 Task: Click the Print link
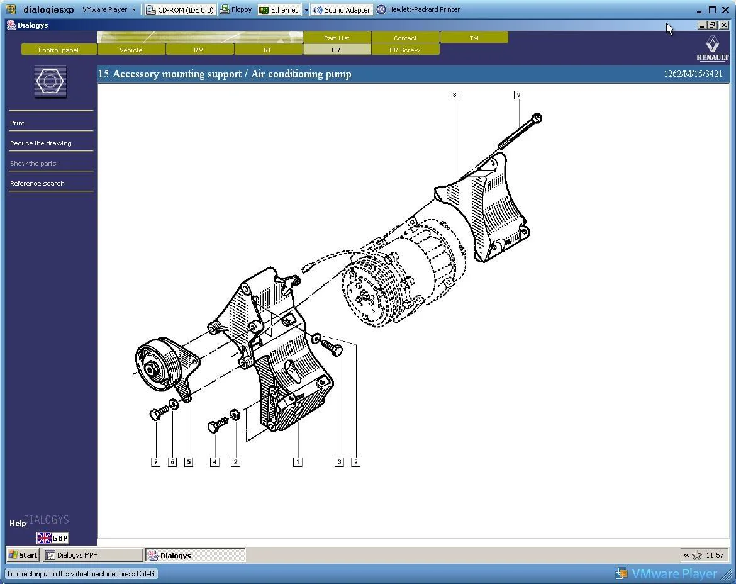(x=18, y=123)
